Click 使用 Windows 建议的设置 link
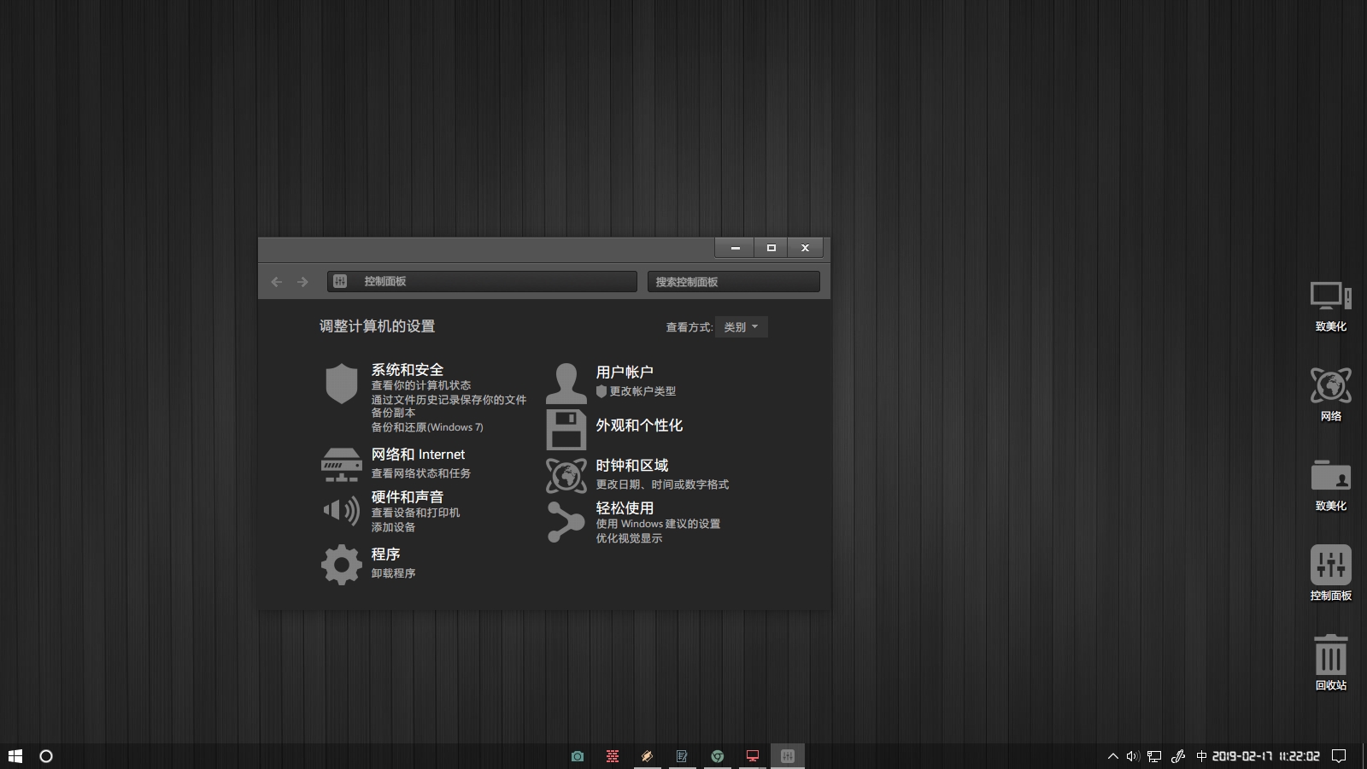Screen dimensions: 1367x769 pos(658,524)
